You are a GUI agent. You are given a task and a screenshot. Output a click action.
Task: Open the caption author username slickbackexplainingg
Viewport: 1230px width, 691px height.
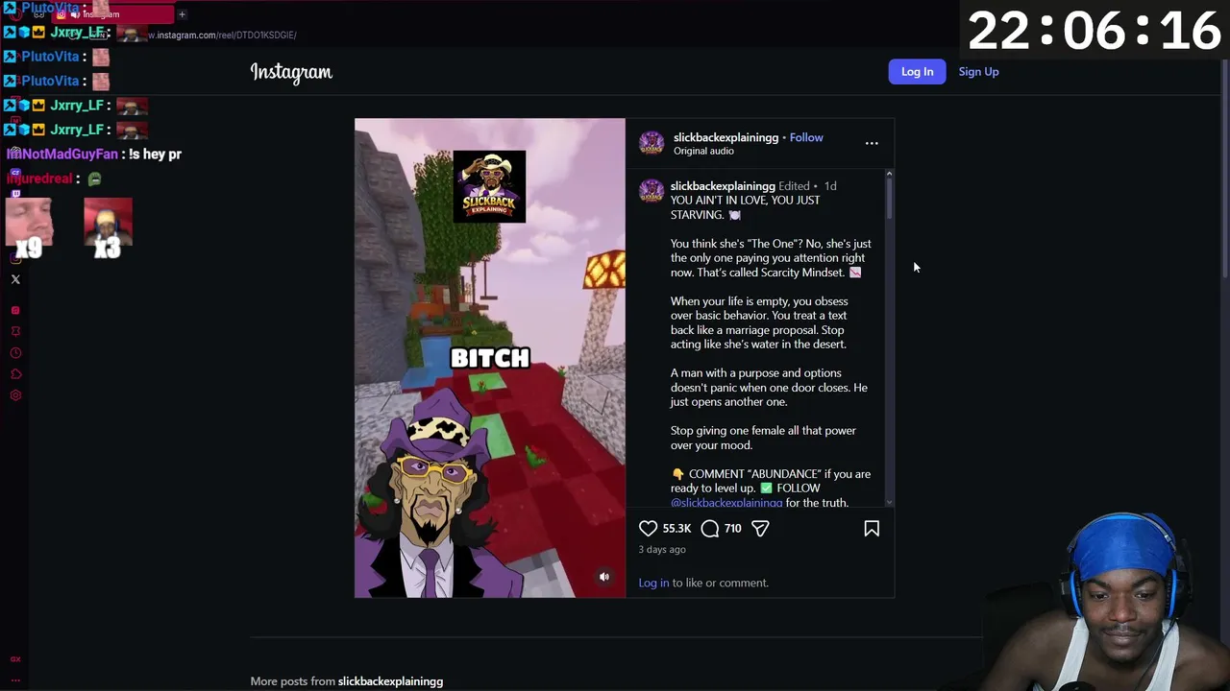point(723,186)
